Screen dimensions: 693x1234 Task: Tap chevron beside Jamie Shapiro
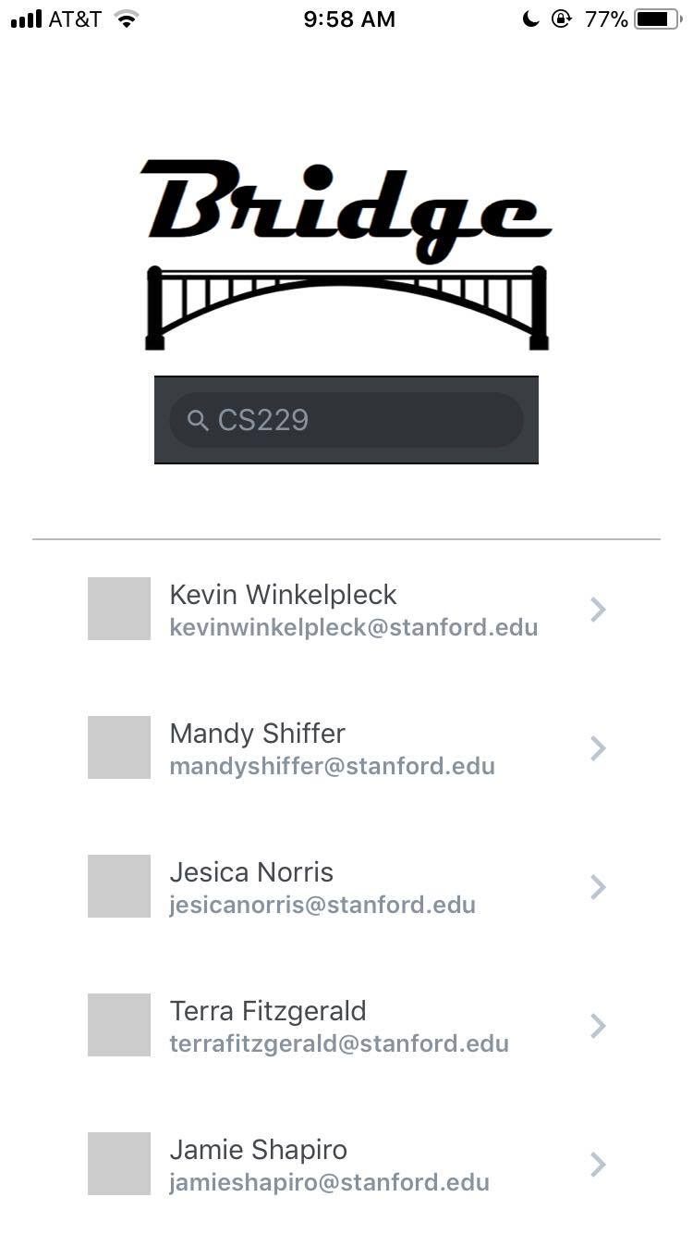[598, 1165]
